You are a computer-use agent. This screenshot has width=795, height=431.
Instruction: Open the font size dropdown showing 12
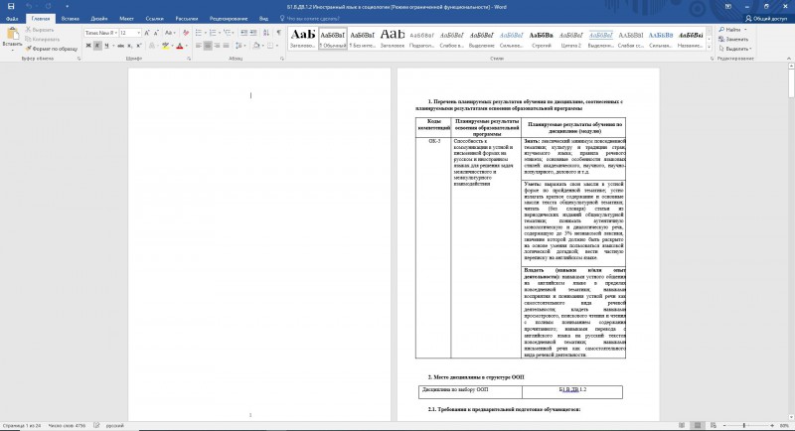click(x=138, y=33)
